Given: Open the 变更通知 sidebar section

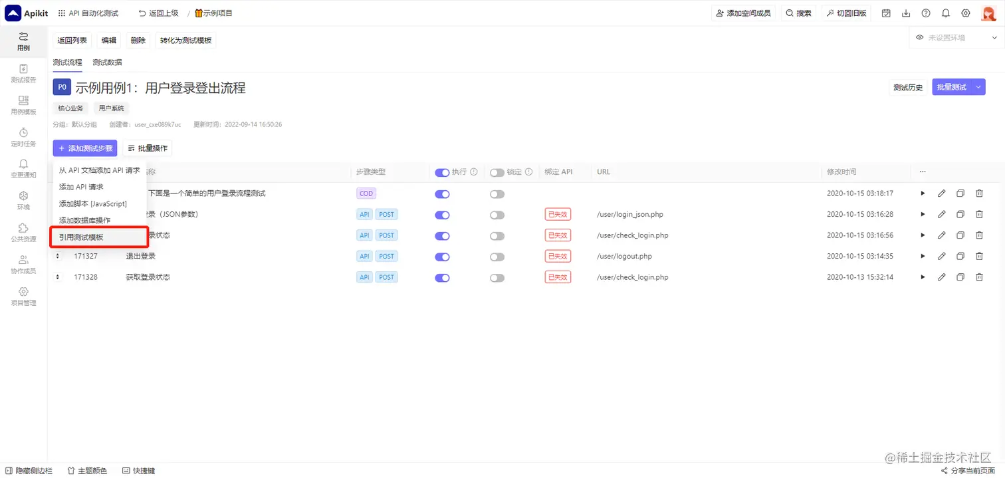Looking at the screenshot, I should point(23,169).
